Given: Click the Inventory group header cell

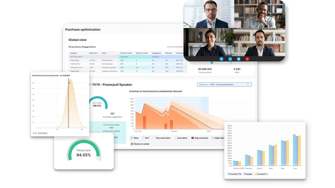Looking at the screenshot, I should (134, 57).
